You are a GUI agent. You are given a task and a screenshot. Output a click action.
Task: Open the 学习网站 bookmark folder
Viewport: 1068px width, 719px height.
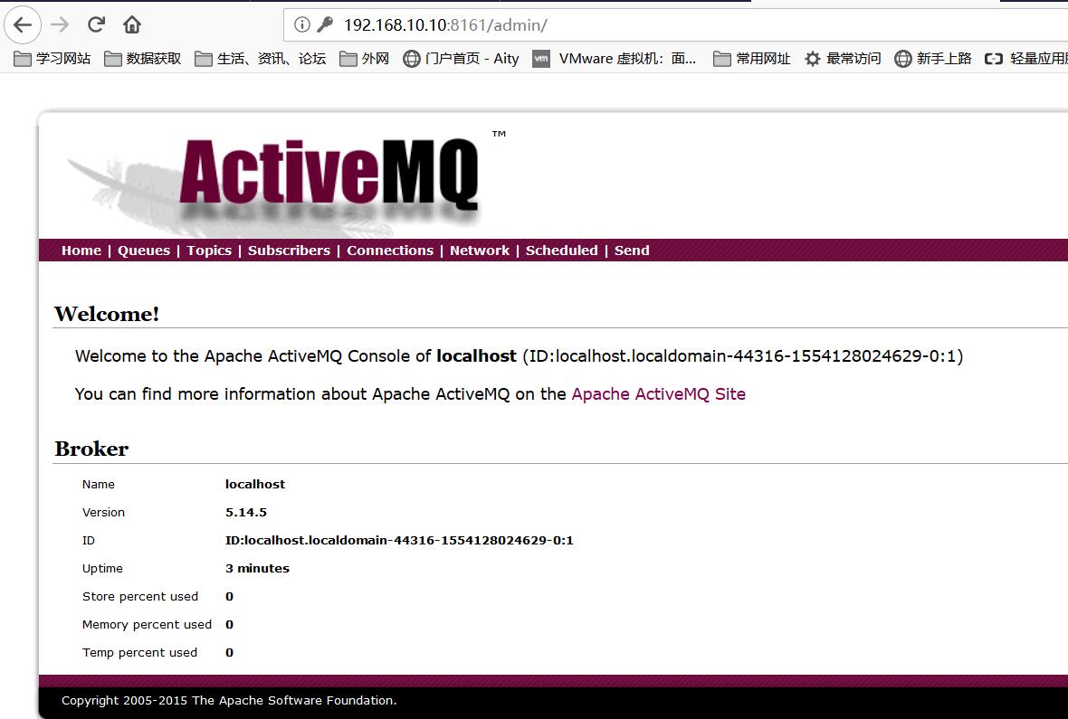point(52,59)
